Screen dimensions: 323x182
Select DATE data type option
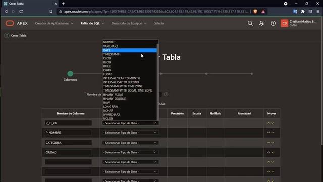130,50
